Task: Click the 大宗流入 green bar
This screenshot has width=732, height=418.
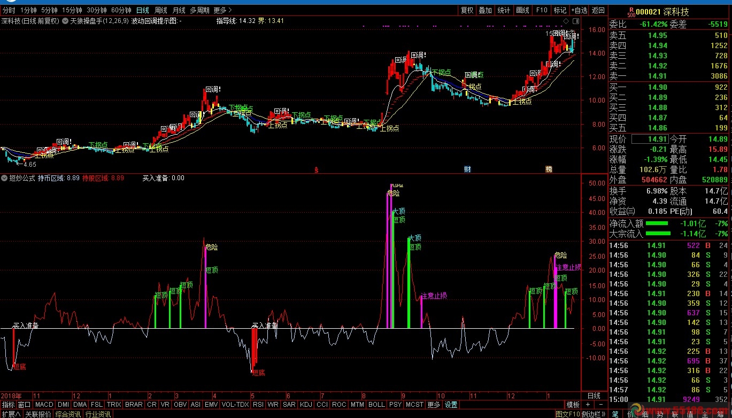Action: [x=658, y=234]
